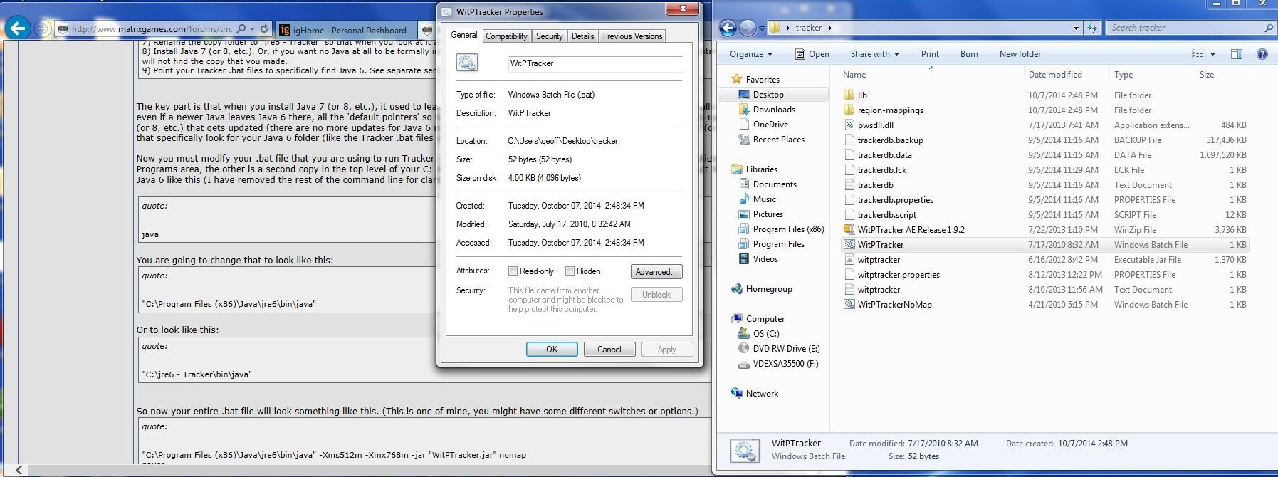Click the Explorer help question mark icon
The width and height of the screenshot is (1278, 477).
pyautogui.click(x=1262, y=54)
